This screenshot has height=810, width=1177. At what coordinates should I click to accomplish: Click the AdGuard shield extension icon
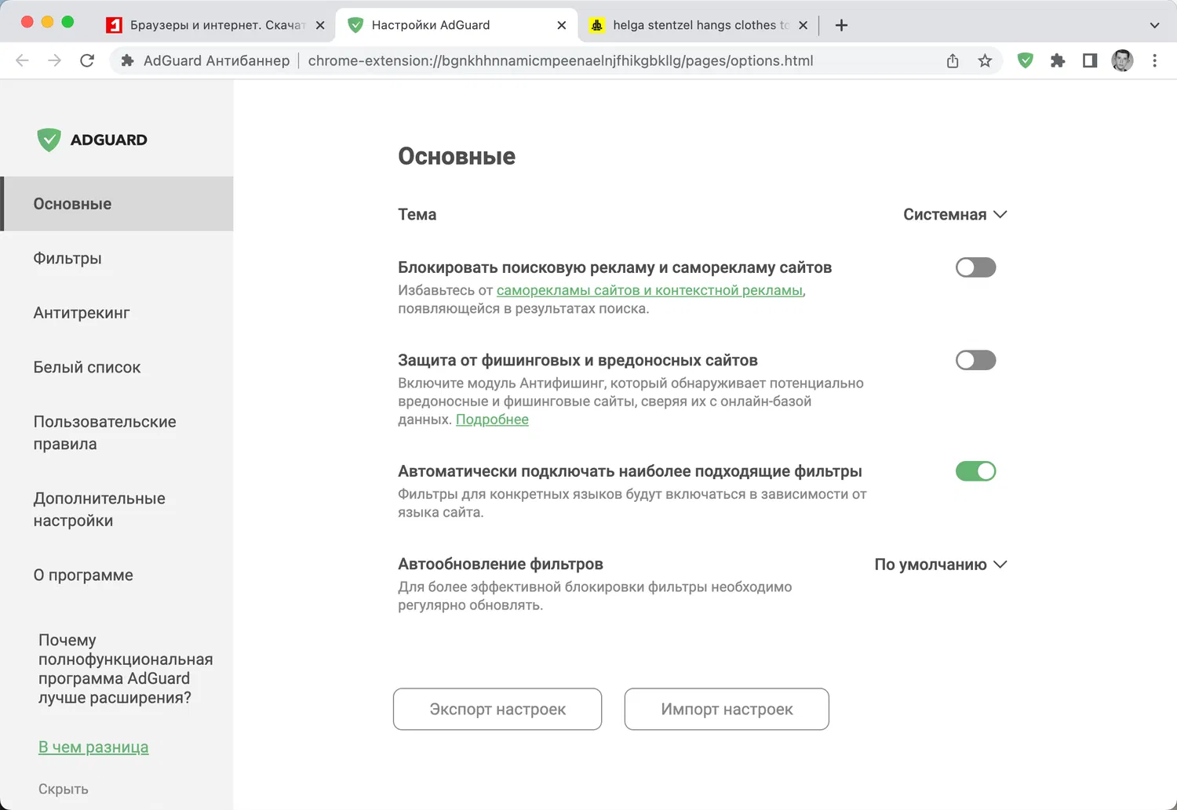pyautogui.click(x=1025, y=60)
